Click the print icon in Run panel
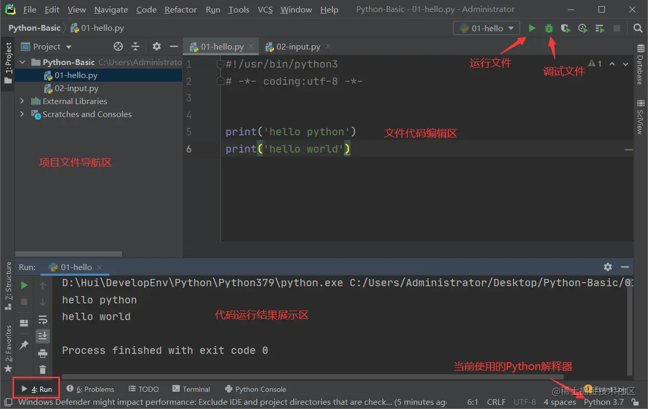This screenshot has width=648, height=409. (43, 353)
